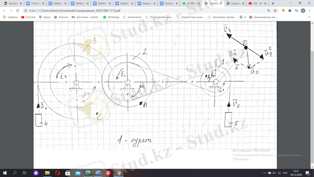The height and width of the screenshot is (177, 314).
Task: Open the П. Сорокиннің жал... bookmark
Action: (x=159, y=17)
